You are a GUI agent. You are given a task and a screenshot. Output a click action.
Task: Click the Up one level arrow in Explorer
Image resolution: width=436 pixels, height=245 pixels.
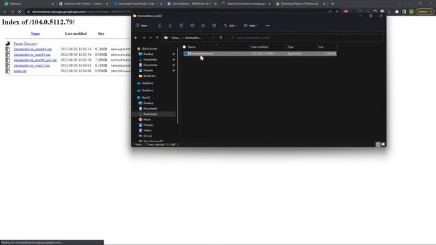click(157, 38)
